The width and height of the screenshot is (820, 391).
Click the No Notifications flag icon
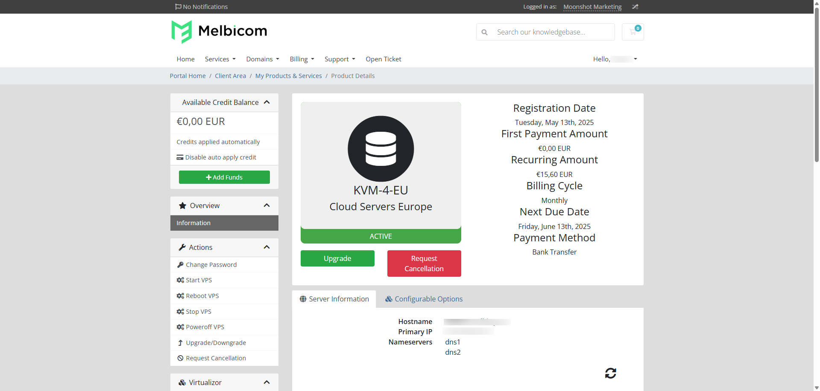coord(178,7)
